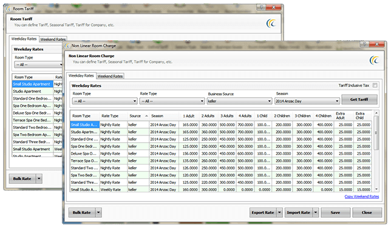Click help button in Room Tariff window
The image size is (391, 228).
tap(261, 7)
